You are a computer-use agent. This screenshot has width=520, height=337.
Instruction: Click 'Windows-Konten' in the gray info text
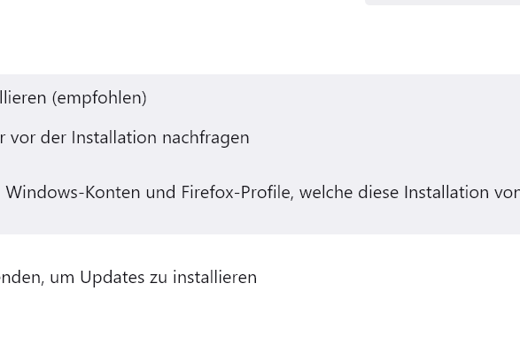pos(73,192)
